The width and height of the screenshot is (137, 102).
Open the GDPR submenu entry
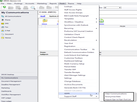point(79,94)
